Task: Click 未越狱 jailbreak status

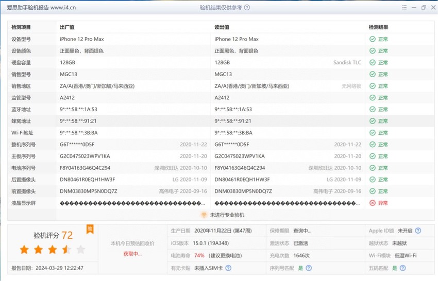Action: [399, 243]
